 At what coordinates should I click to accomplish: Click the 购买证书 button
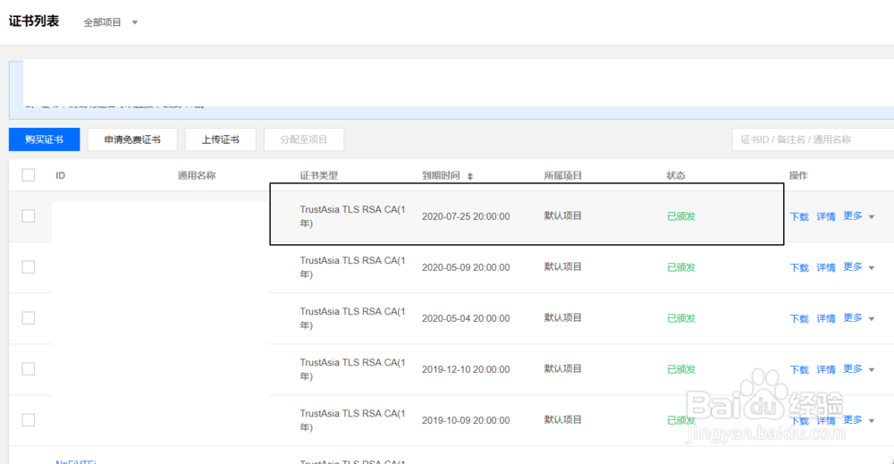tap(45, 139)
